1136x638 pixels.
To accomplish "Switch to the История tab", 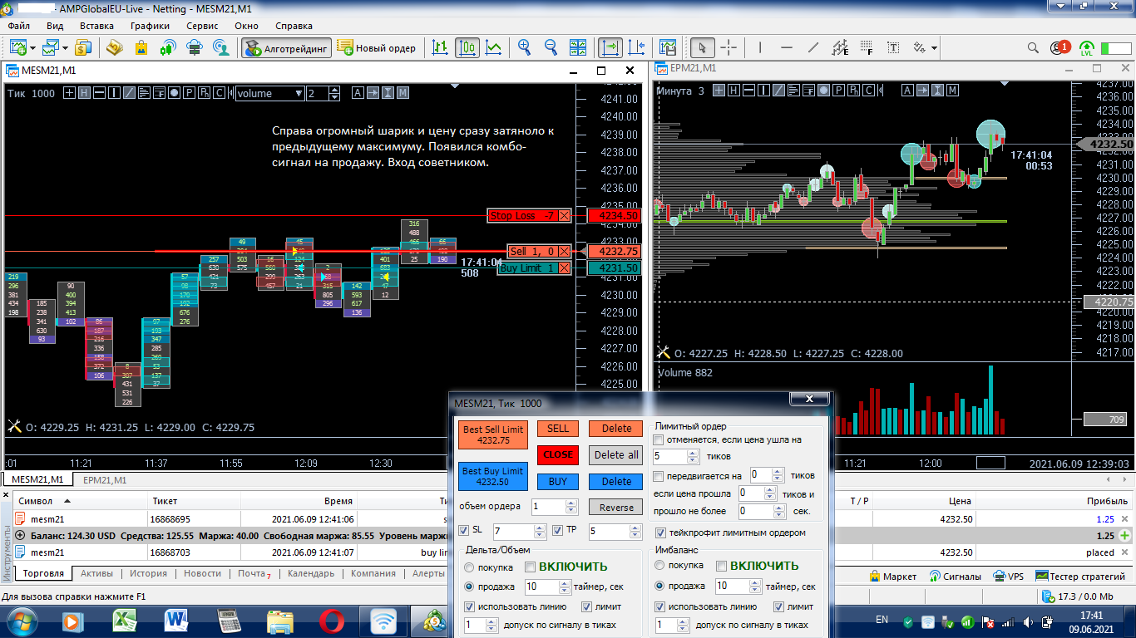I will (148, 573).
